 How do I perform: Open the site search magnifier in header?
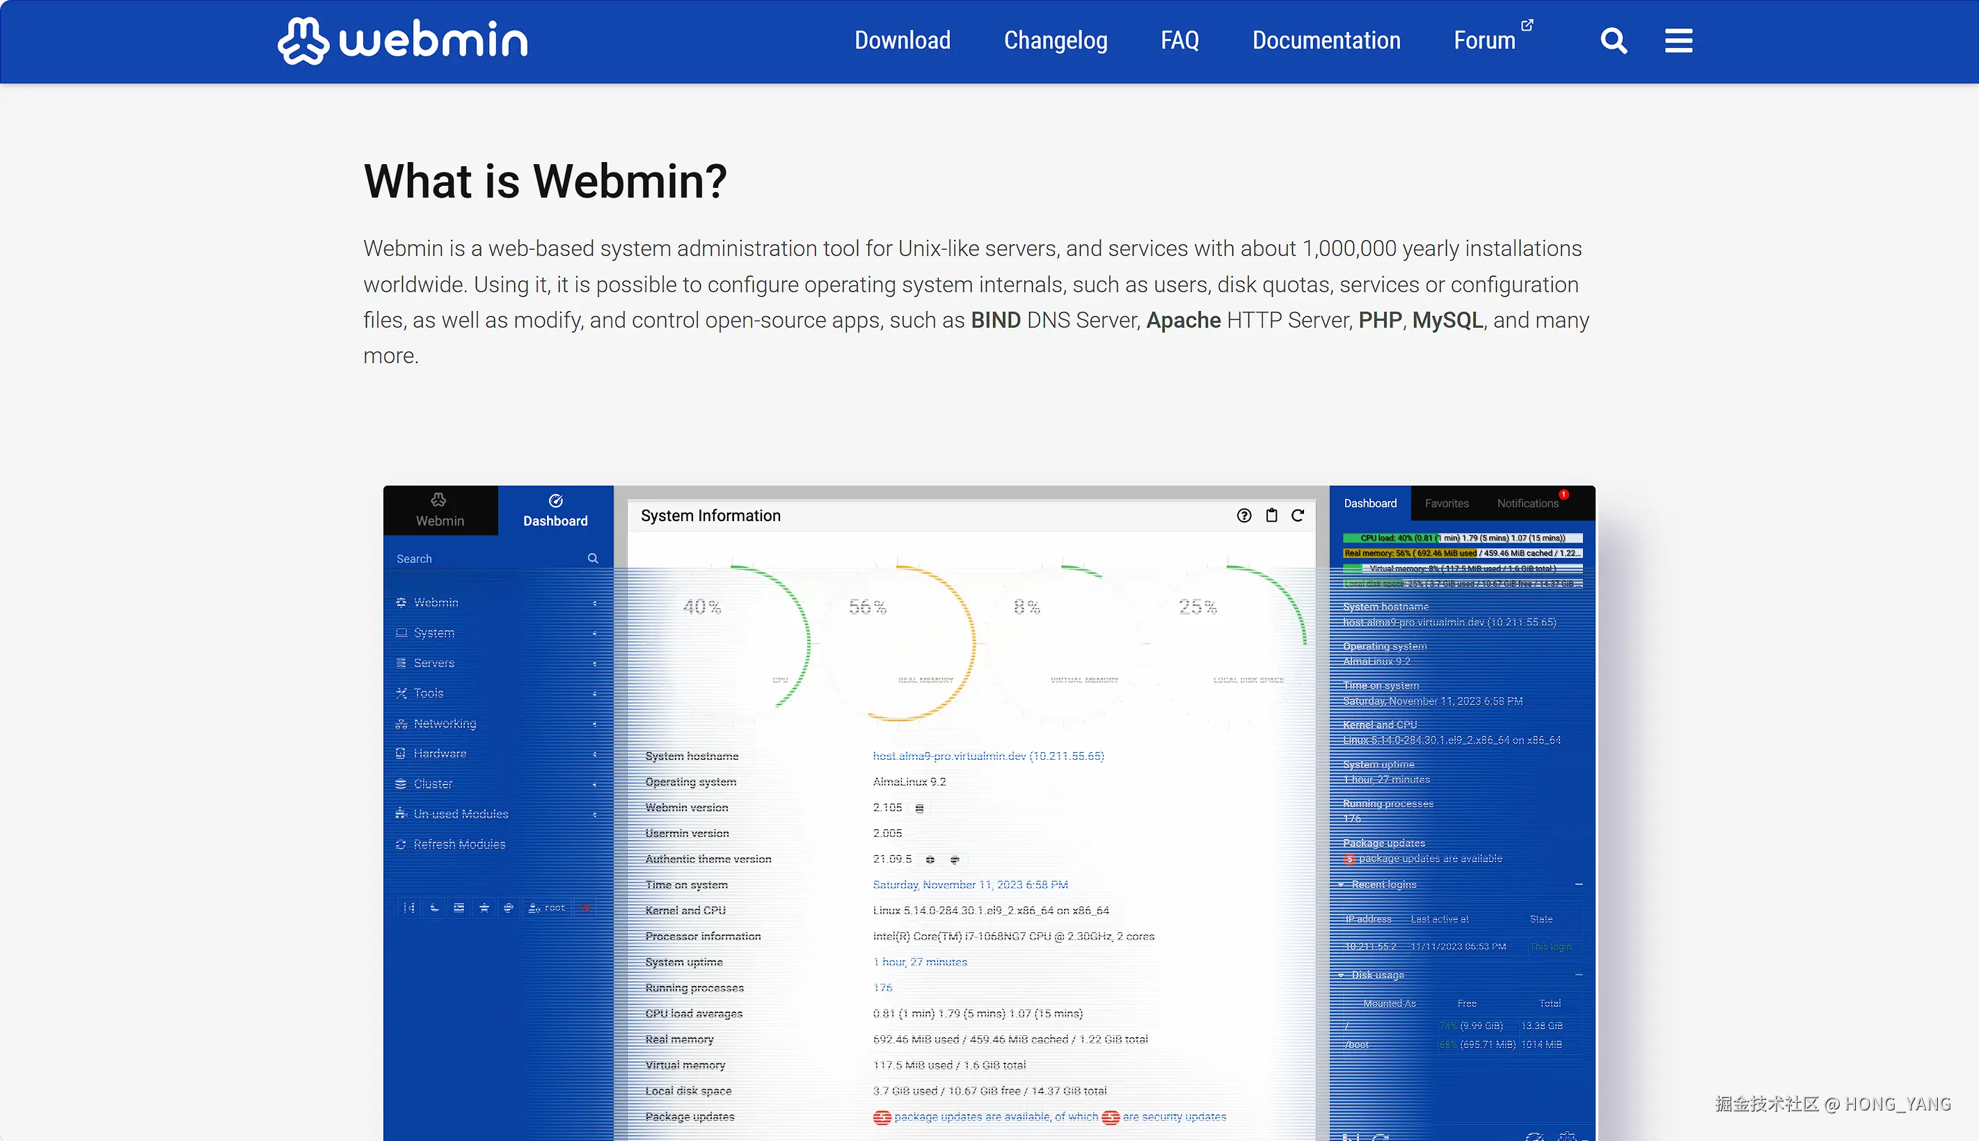point(1614,40)
